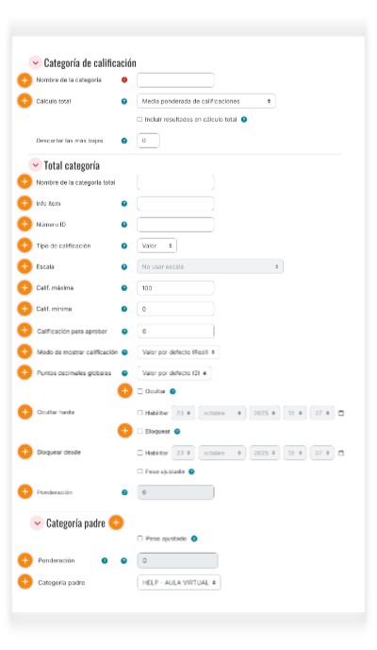Viewport: 377px width, 650px height.
Task: Click the Calif. máxima input field
Action: [175, 288]
